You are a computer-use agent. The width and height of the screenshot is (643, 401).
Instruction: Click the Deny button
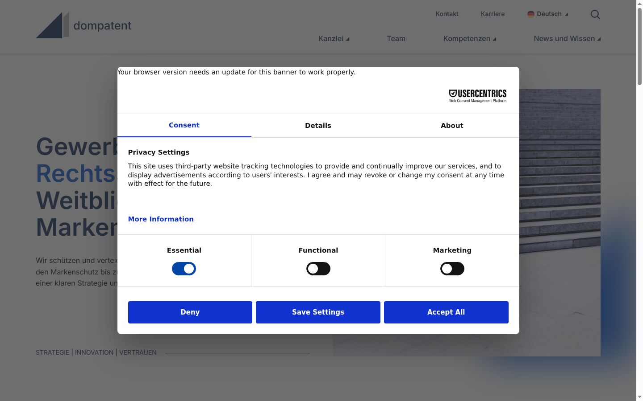[x=190, y=312]
